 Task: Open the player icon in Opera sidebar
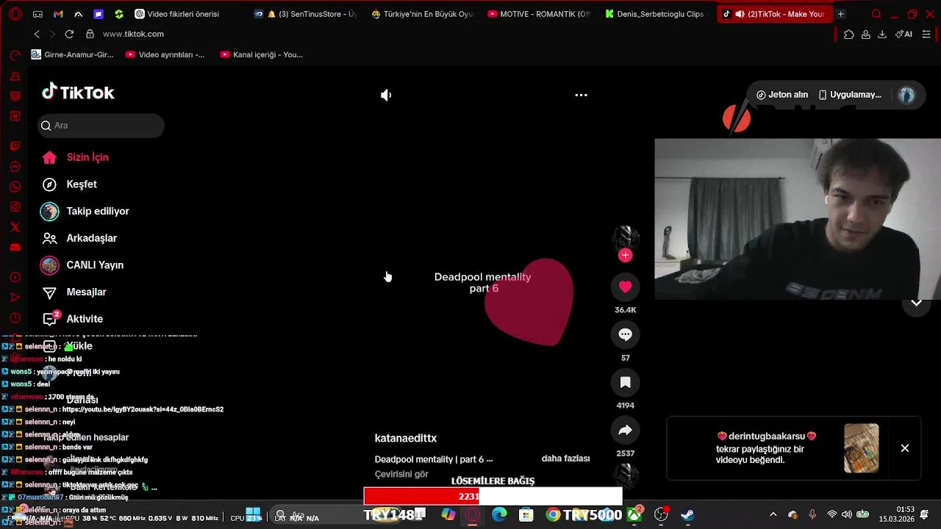15,277
